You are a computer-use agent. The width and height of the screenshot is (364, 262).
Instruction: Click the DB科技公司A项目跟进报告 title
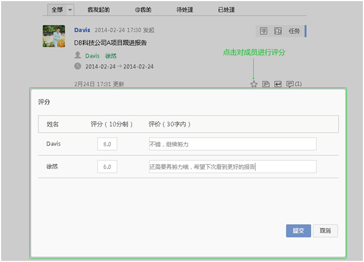[111, 43]
